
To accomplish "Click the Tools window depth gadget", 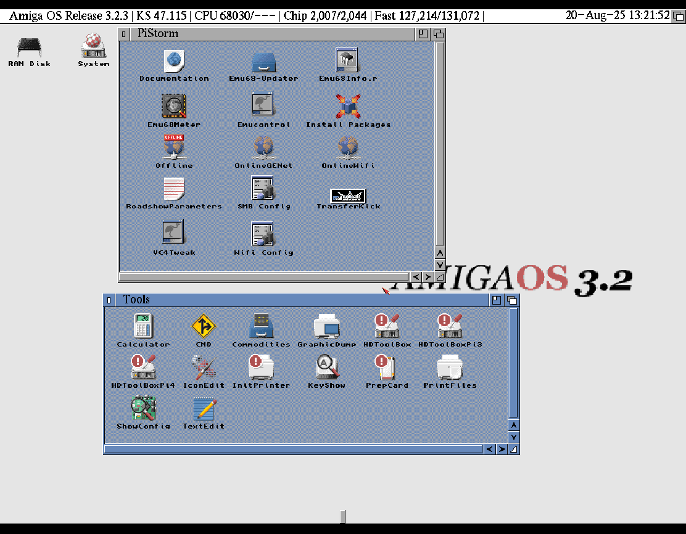I will tap(512, 300).
